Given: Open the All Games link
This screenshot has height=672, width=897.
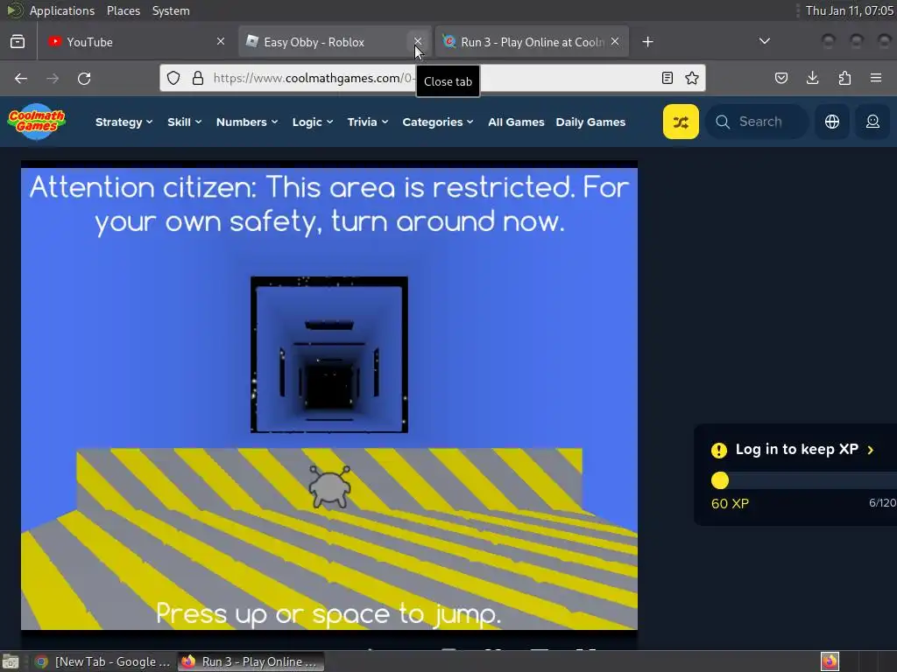Looking at the screenshot, I should 516,122.
